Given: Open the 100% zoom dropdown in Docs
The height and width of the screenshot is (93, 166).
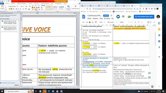Looking at the screenshot, I should (x=102, y=22).
